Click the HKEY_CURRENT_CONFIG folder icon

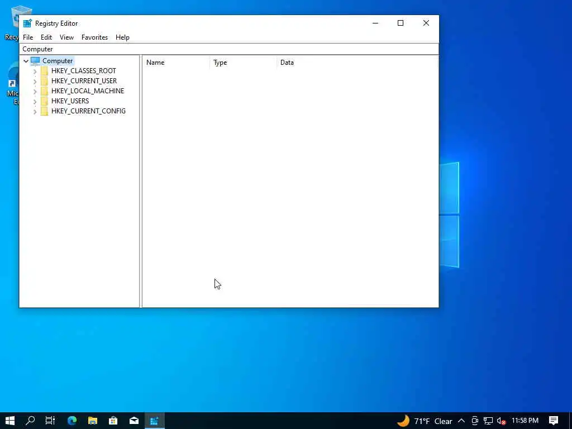(x=44, y=111)
